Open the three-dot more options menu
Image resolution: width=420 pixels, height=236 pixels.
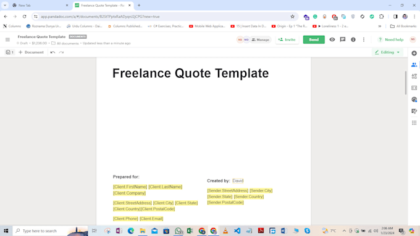pos(363,39)
